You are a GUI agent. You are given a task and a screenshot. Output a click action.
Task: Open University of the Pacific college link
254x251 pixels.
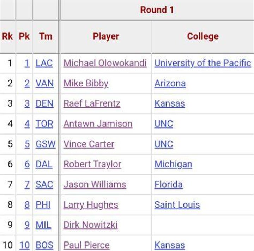coord(202,63)
